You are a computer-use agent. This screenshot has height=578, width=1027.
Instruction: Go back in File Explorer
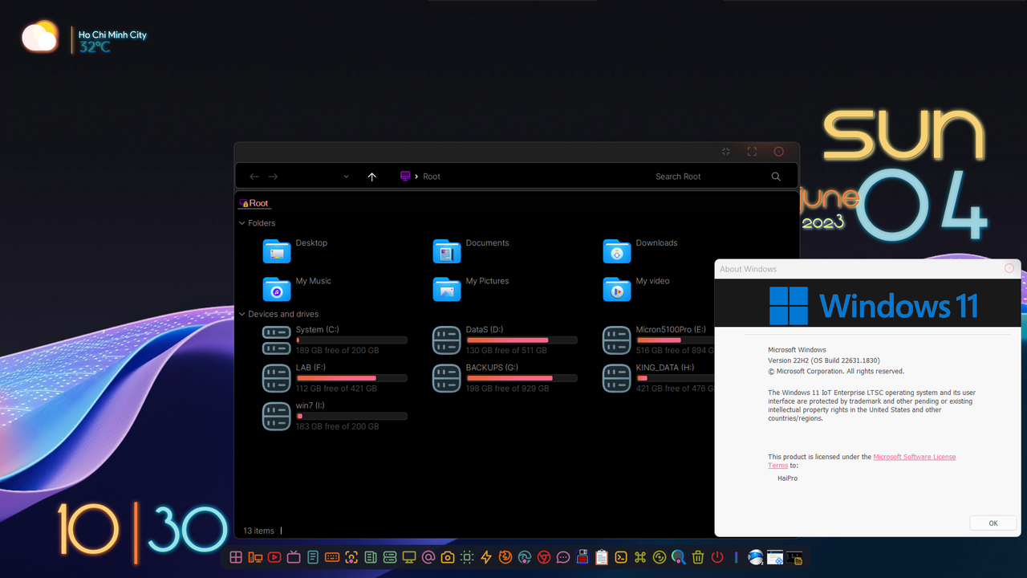tap(254, 177)
